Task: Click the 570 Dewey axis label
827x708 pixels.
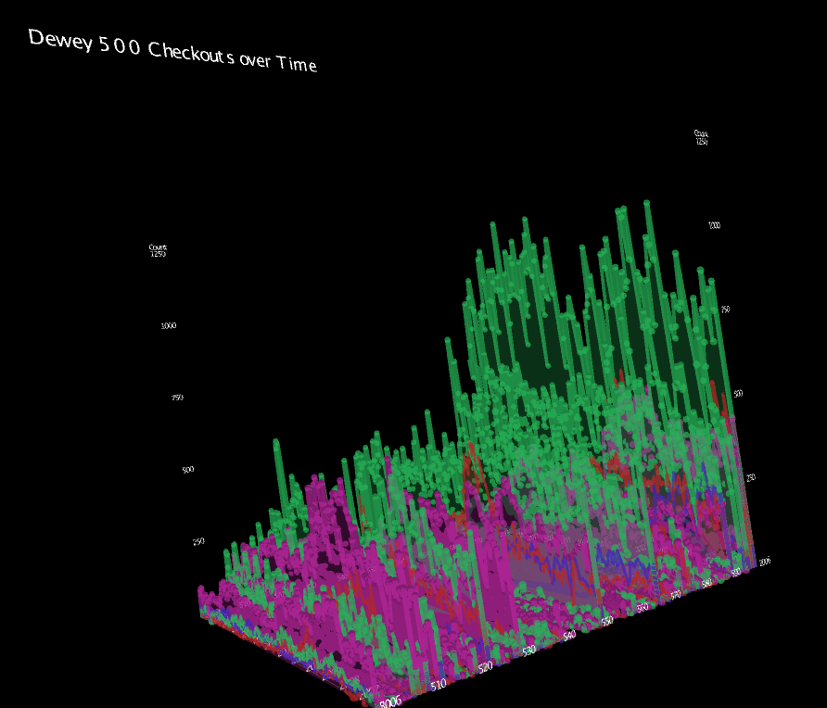Action: point(676,595)
